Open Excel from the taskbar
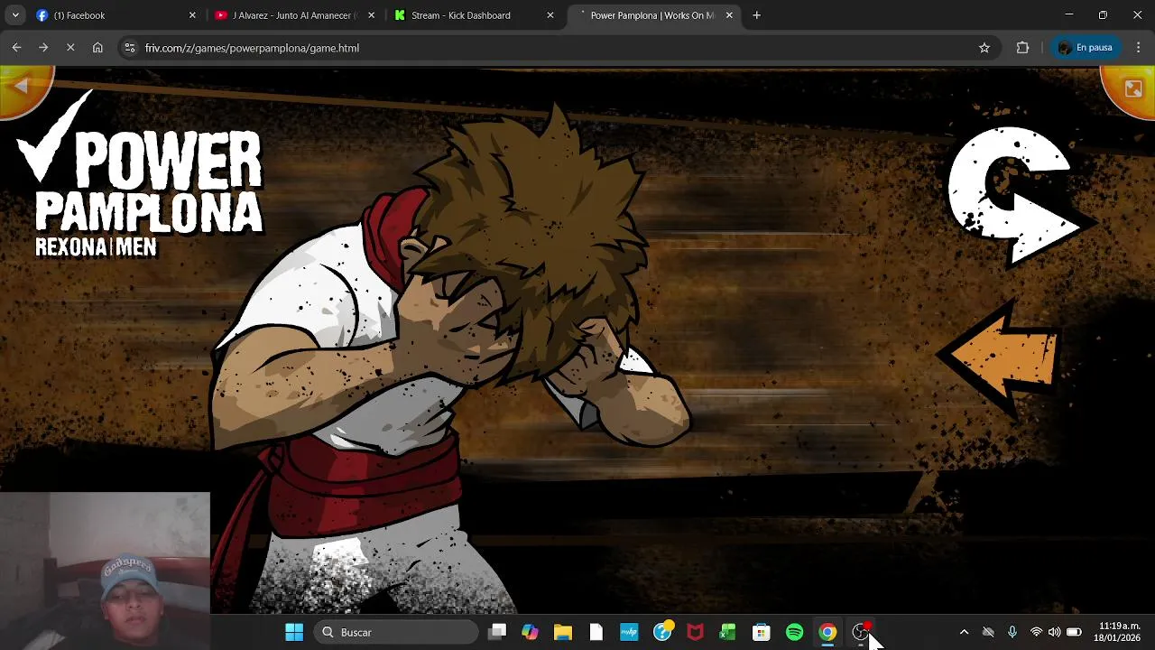This screenshot has width=1155, height=650. (728, 632)
